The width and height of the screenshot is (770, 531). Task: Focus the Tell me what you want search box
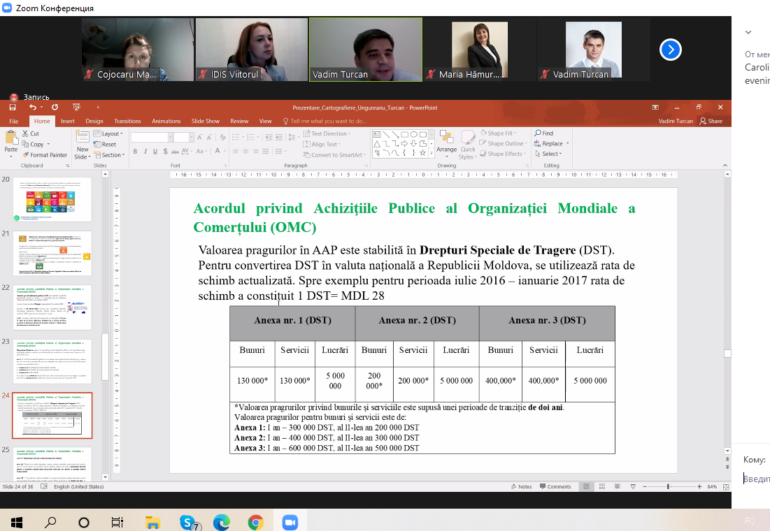coord(325,121)
